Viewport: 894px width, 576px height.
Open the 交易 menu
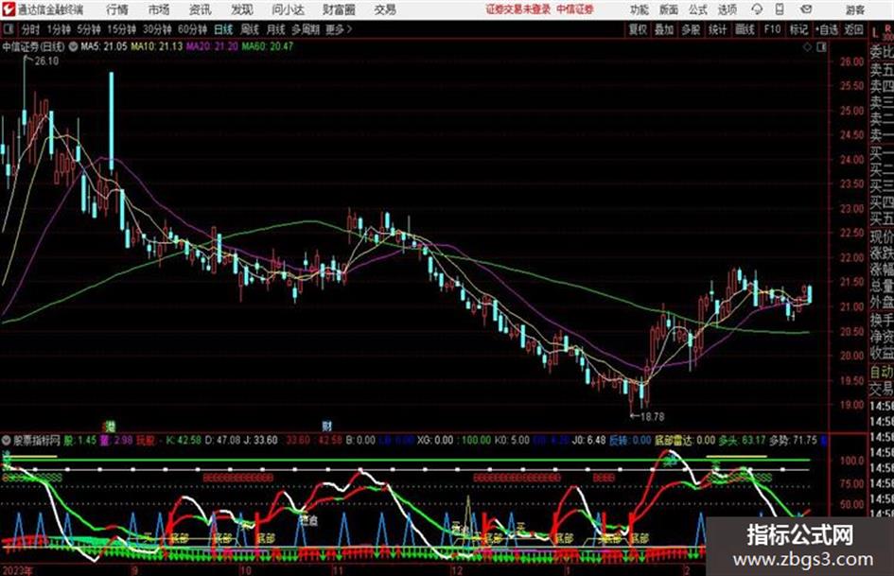(x=385, y=9)
